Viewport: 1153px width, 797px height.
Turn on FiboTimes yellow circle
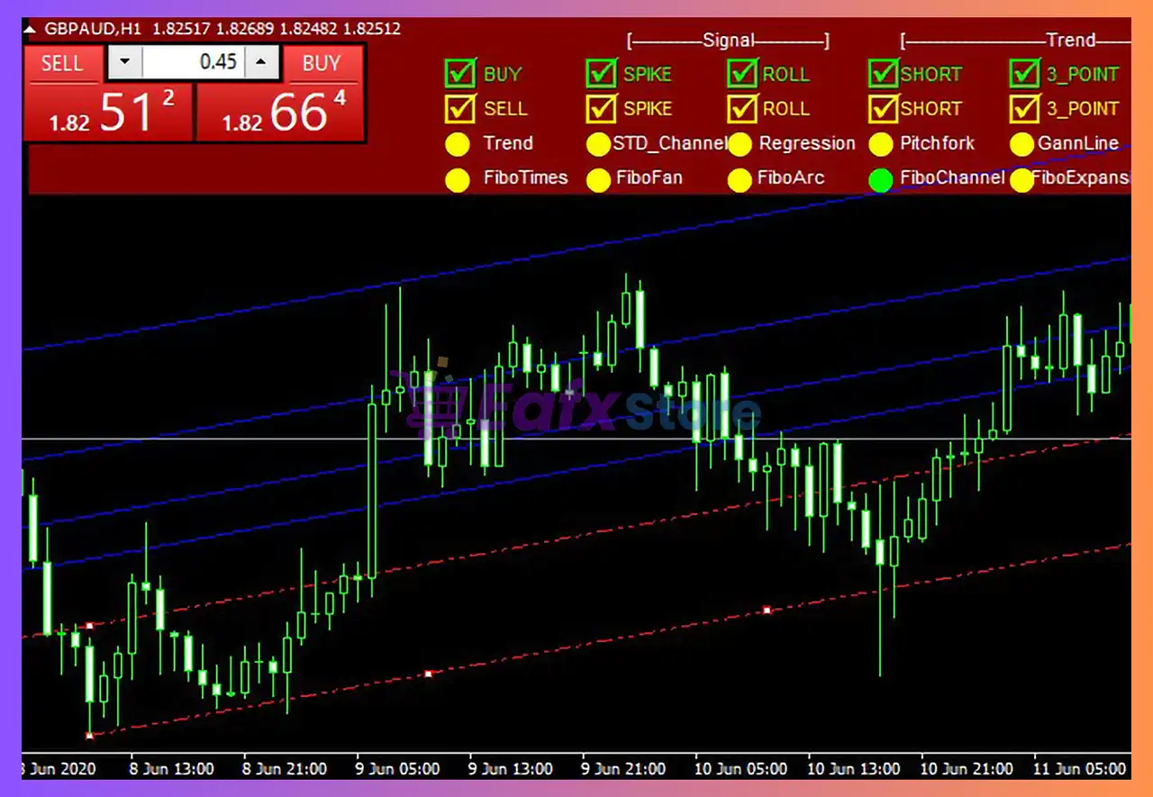click(x=458, y=179)
